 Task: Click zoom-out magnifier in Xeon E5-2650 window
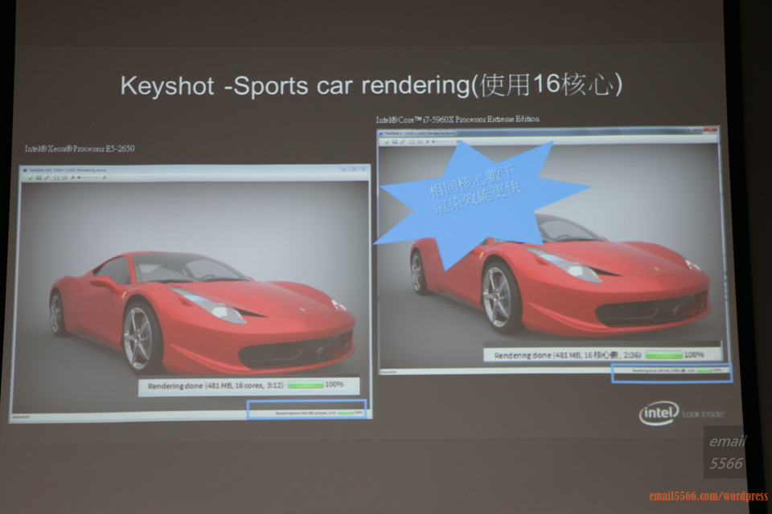[72, 178]
